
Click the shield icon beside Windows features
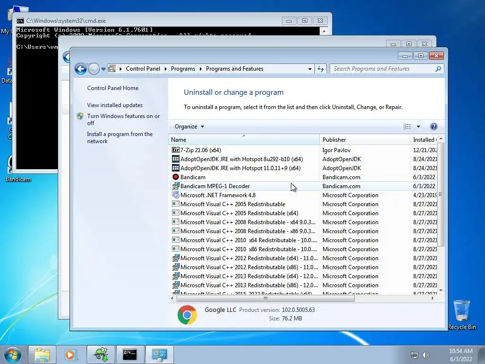pyautogui.click(x=80, y=116)
